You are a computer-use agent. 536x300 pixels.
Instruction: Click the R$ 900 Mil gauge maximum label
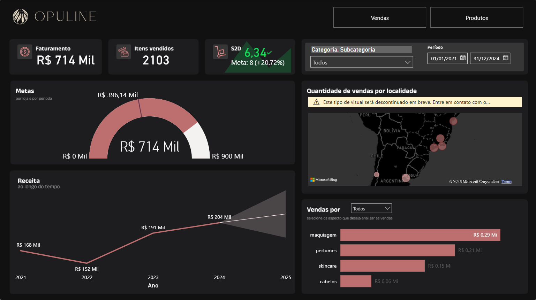coord(228,156)
